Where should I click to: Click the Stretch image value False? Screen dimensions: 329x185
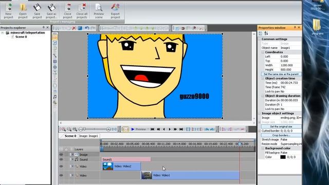click(x=290, y=139)
